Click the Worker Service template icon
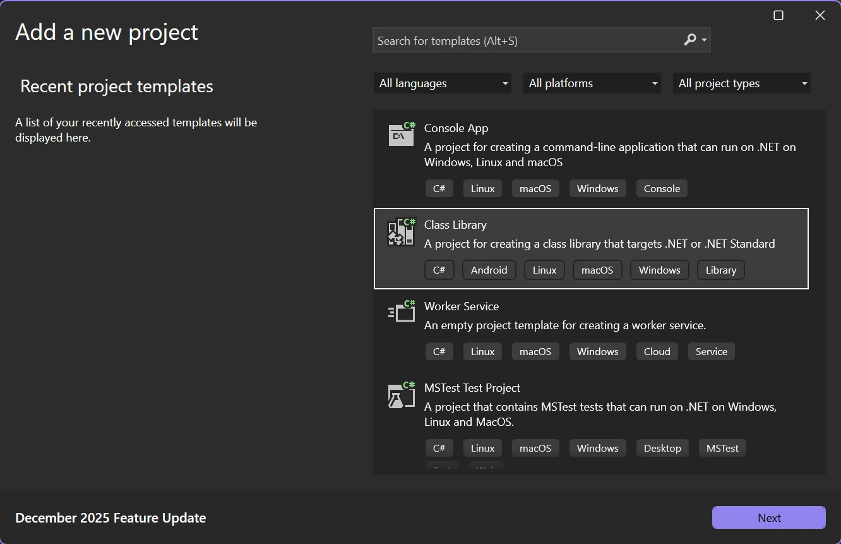 pyautogui.click(x=402, y=311)
